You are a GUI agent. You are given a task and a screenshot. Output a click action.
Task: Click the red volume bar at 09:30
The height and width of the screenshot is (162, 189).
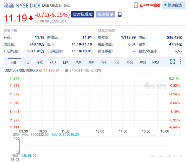19,146
